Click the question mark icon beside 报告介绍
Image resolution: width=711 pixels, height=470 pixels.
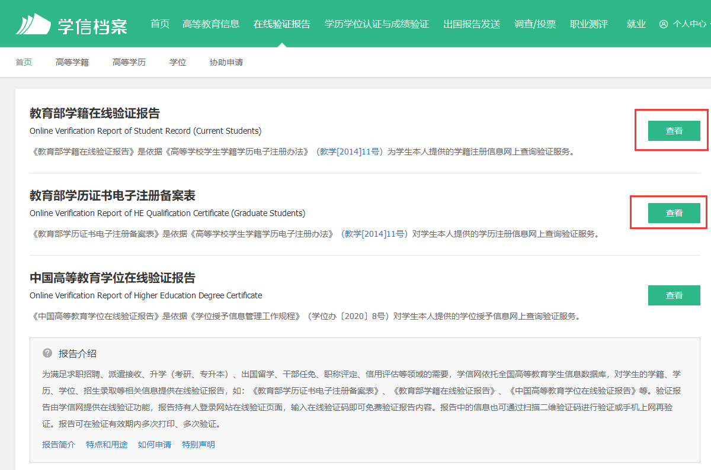tap(47, 353)
